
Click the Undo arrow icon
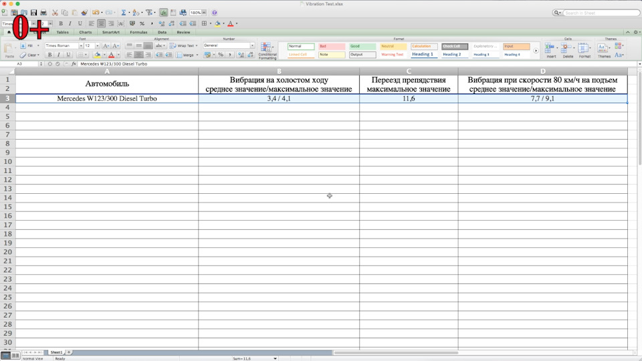click(96, 13)
